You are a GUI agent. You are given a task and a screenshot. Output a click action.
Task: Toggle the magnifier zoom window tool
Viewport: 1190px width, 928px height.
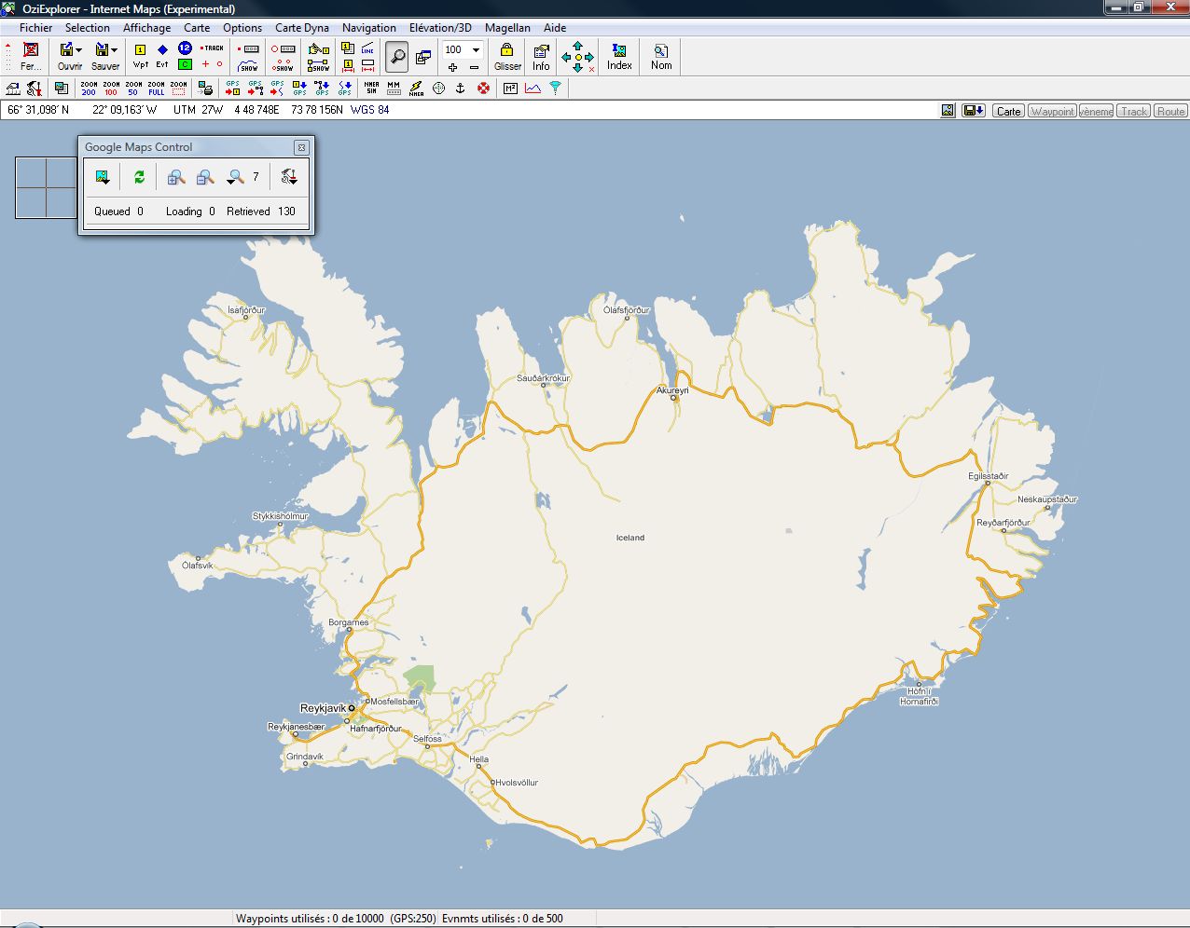pyautogui.click(x=397, y=57)
